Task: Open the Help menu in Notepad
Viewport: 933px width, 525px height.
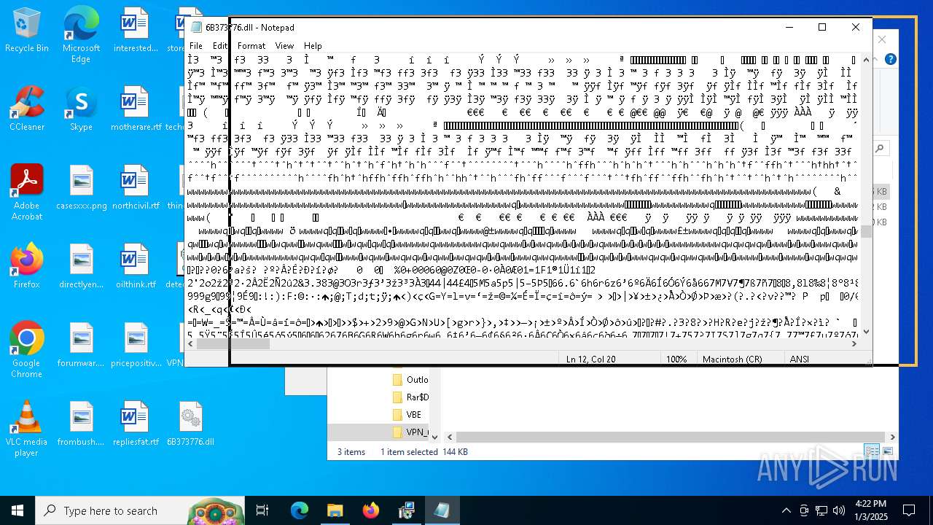Action: [313, 45]
